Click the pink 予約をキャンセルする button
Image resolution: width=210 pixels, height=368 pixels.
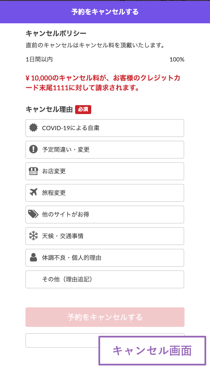coord(105,317)
